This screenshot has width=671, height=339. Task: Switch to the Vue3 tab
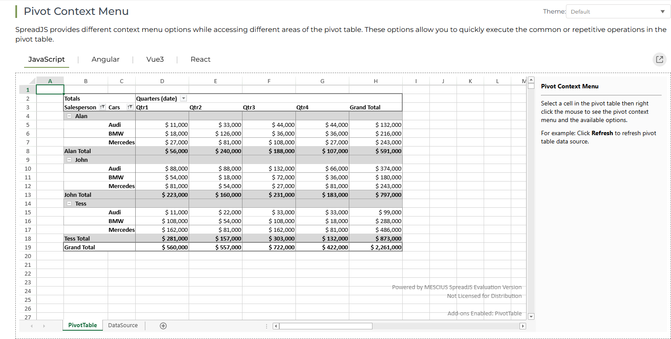point(155,59)
